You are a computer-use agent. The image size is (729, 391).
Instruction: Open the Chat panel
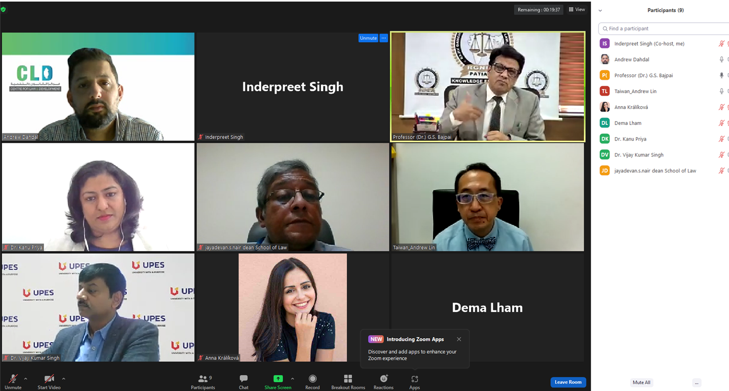pos(243,381)
